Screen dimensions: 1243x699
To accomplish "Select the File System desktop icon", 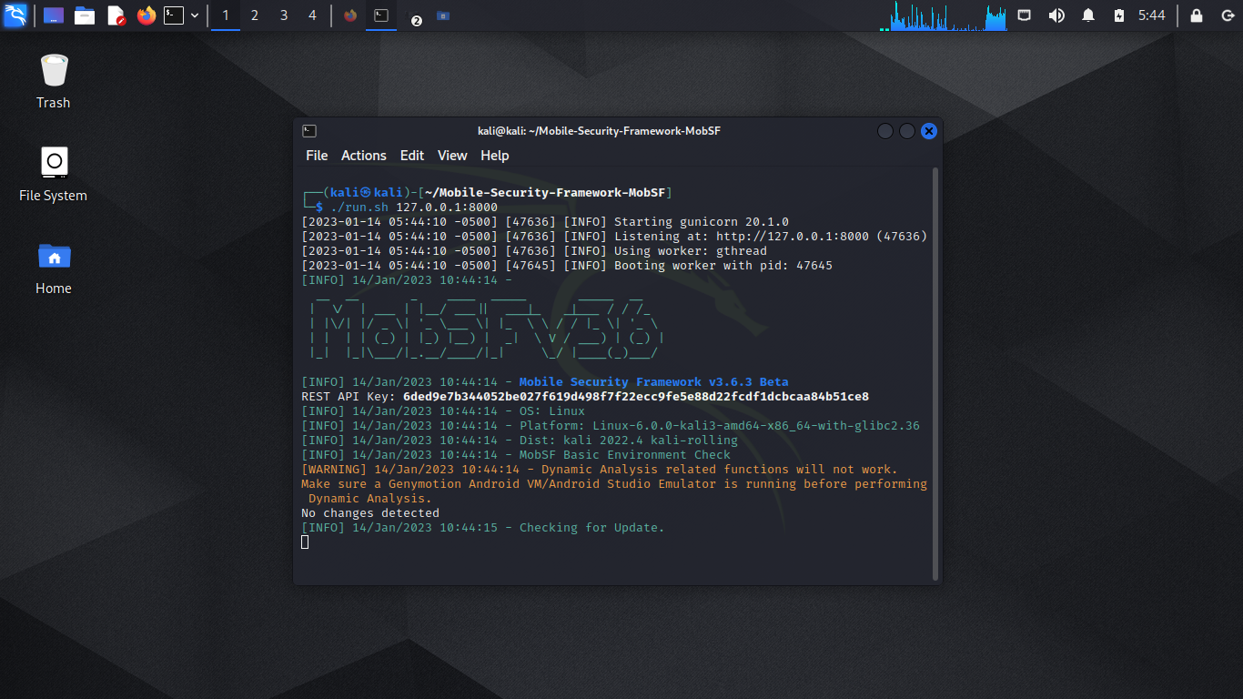I will pos(54,175).
